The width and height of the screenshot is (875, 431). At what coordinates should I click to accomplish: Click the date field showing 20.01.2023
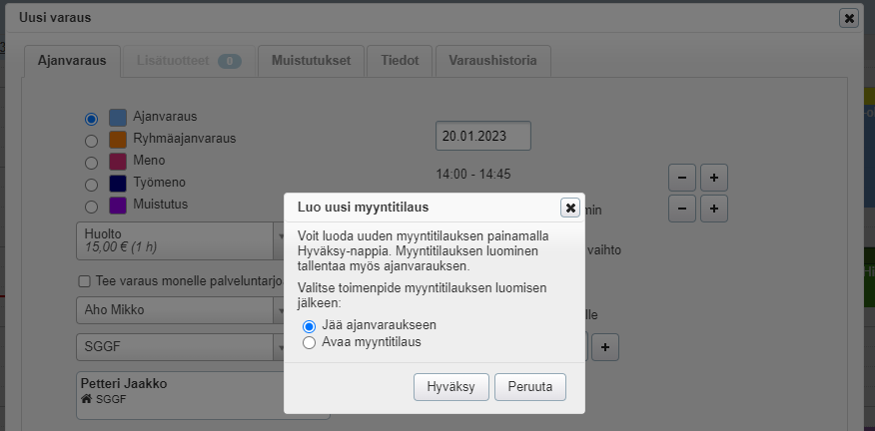coord(482,136)
